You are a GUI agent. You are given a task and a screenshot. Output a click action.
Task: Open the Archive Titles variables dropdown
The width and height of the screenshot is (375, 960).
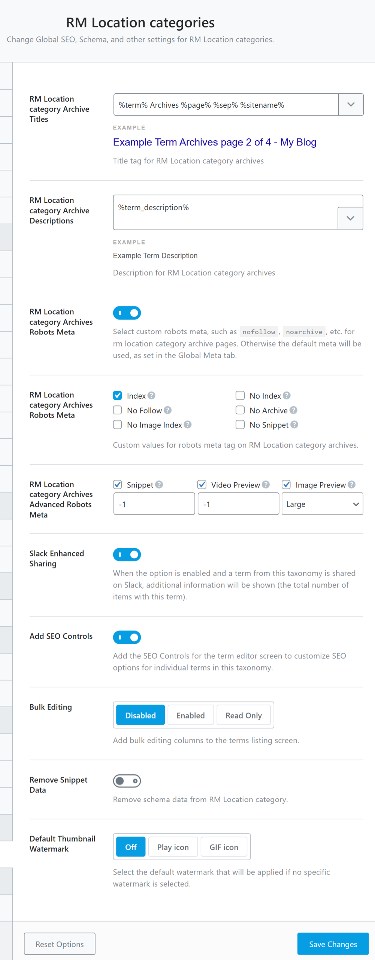click(x=350, y=105)
